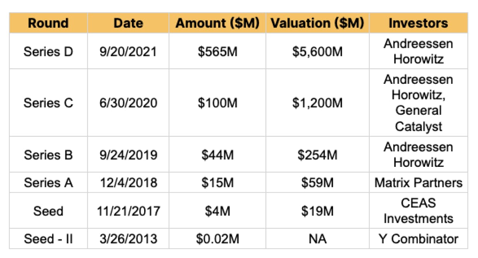
Task: Select the Amount ($M) column header
Action: click(x=217, y=23)
